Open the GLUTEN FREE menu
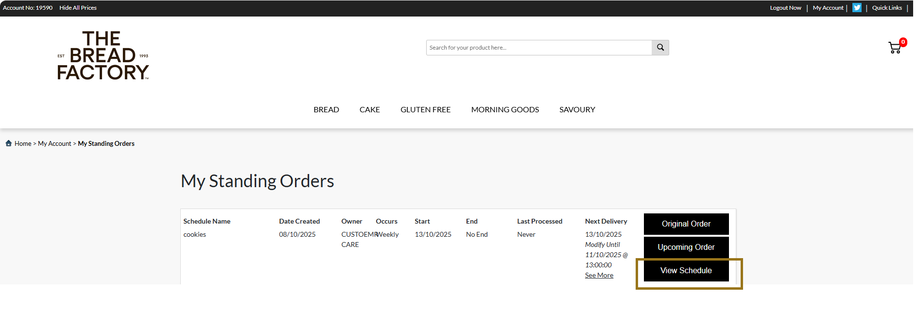Image resolution: width=918 pixels, height=315 pixels. (x=426, y=110)
